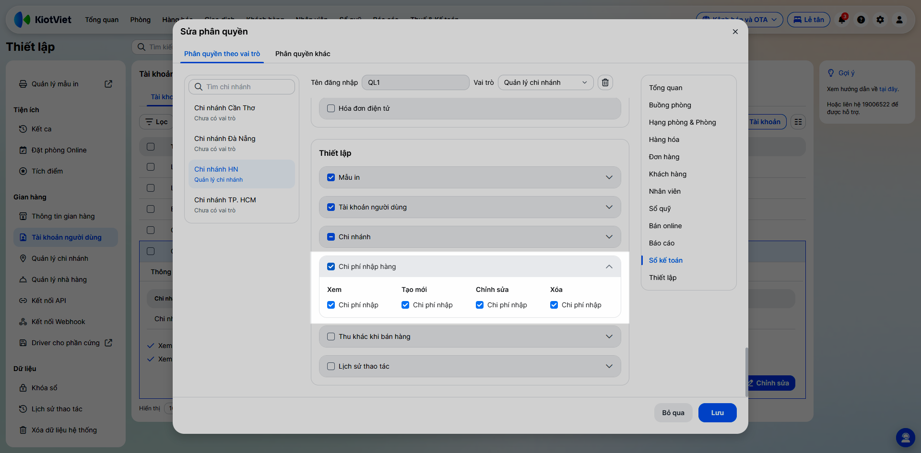The height and width of the screenshot is (453, 921).
Task: Switch to Phân quyền khác tab
Action: tap(303, 54)
